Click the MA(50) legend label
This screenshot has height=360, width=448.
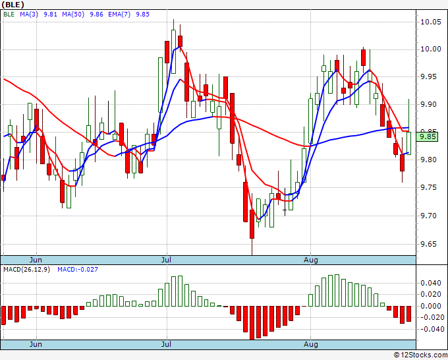tap(73, 15)
